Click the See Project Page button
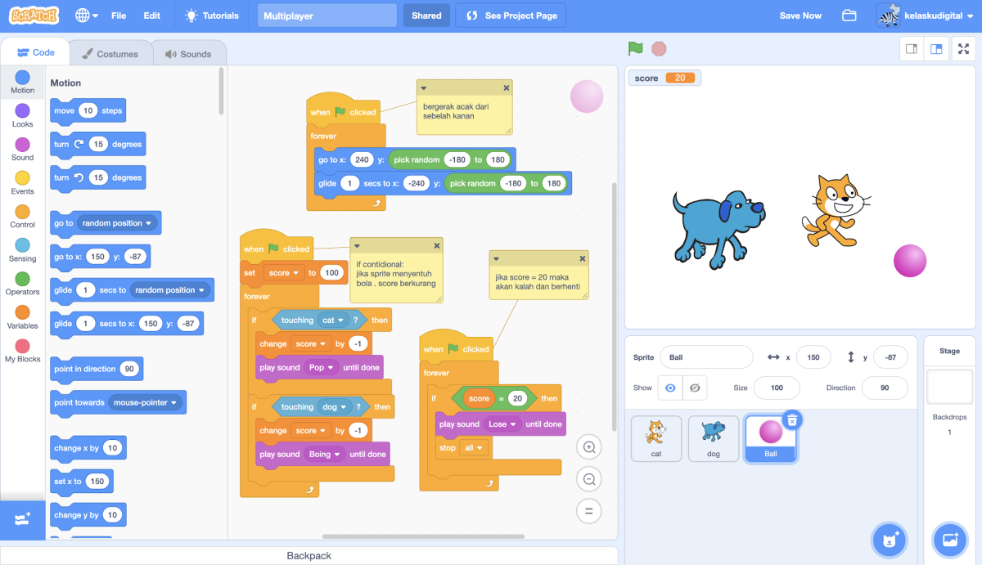 click(x=511, y=15)
